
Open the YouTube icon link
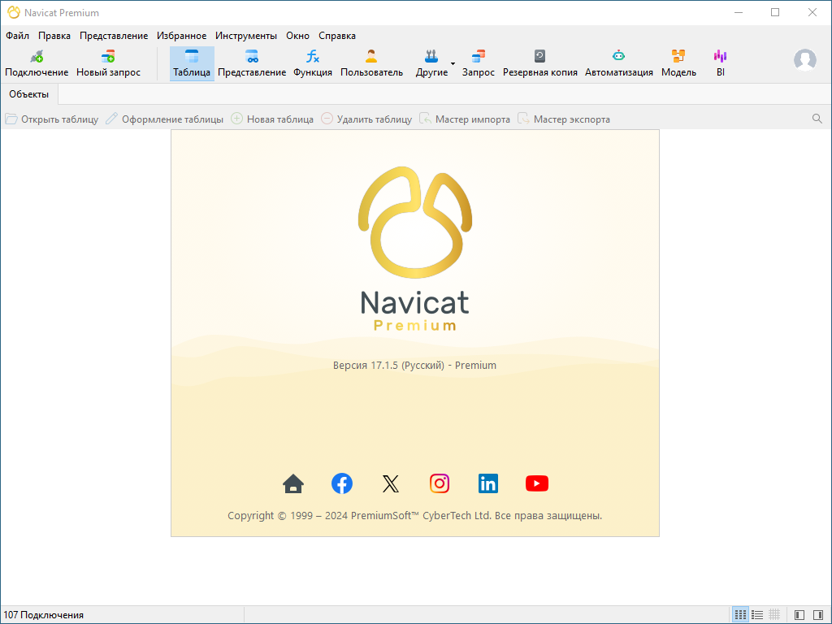537,483
